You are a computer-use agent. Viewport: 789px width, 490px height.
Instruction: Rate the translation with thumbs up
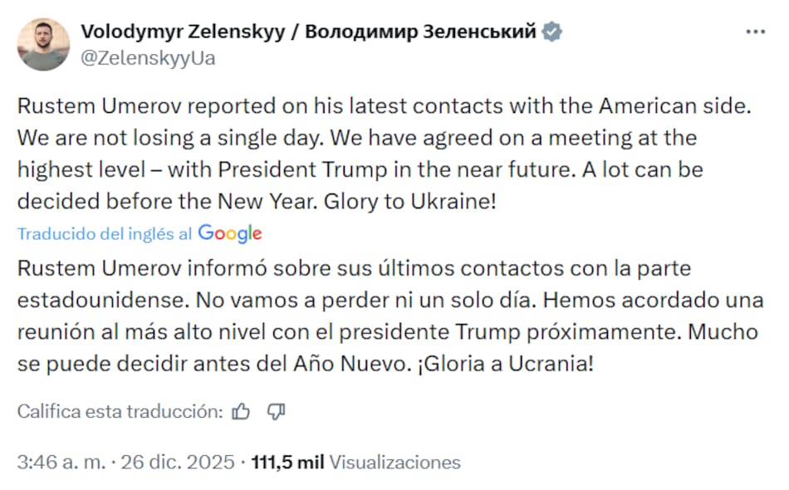coord(241,411)
